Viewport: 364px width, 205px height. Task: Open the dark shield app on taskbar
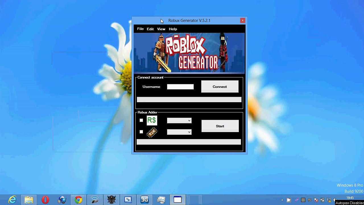pyautogui.click(x=111, y=200)
